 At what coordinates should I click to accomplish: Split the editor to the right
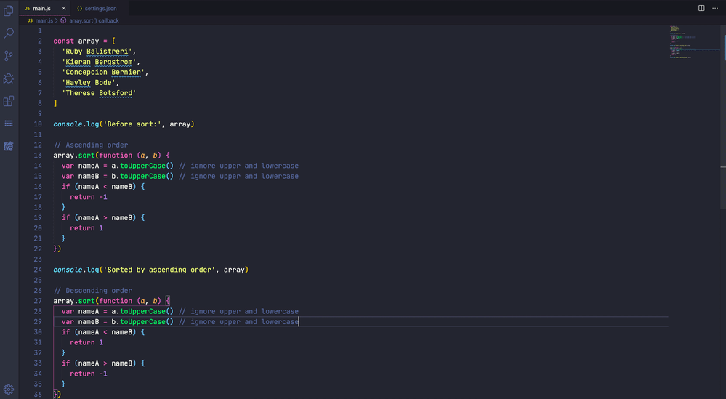[x=701, y=8]
